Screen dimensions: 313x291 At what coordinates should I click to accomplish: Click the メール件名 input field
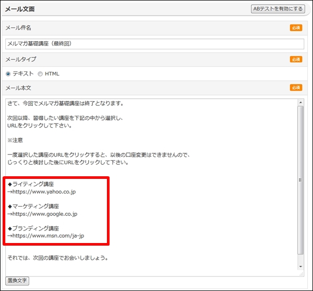155,44
